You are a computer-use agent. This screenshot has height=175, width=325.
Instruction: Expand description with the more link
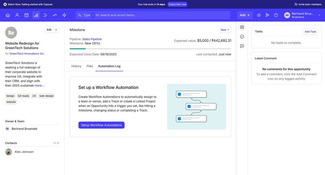click(x=39, y=86)
